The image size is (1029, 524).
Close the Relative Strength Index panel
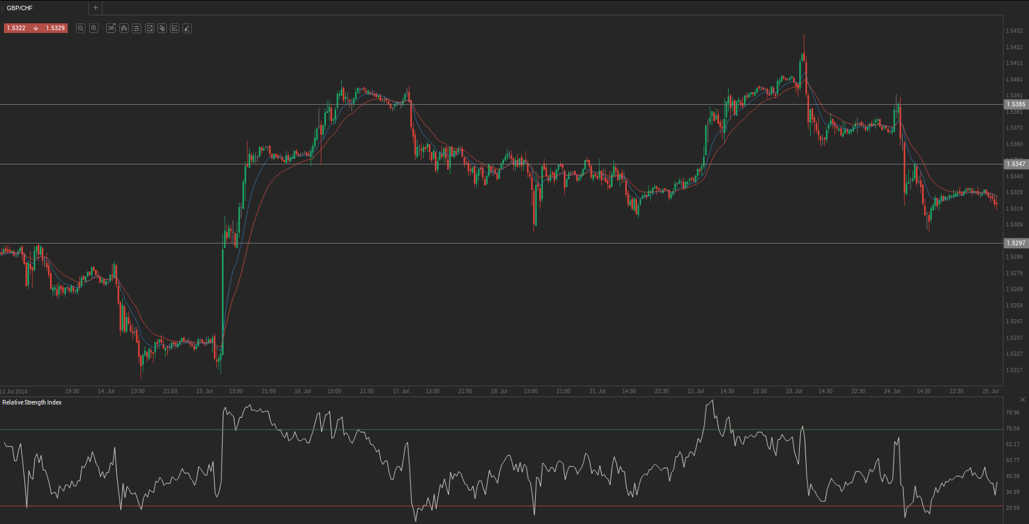click(x=1022, y=400)
